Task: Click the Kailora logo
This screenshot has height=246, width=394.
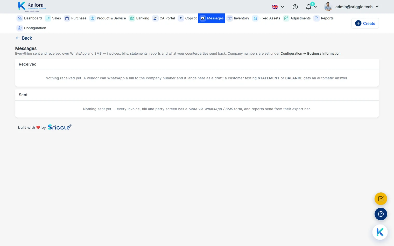Action: 32,7
